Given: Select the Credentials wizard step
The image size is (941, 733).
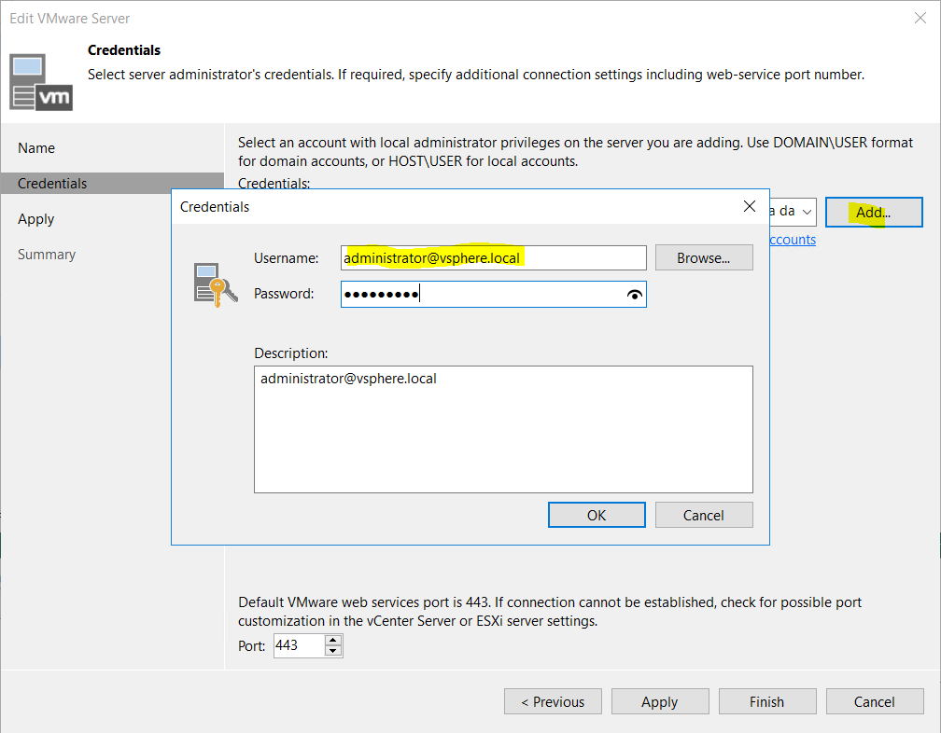Looking at the screenshot, I should [112, 184].
